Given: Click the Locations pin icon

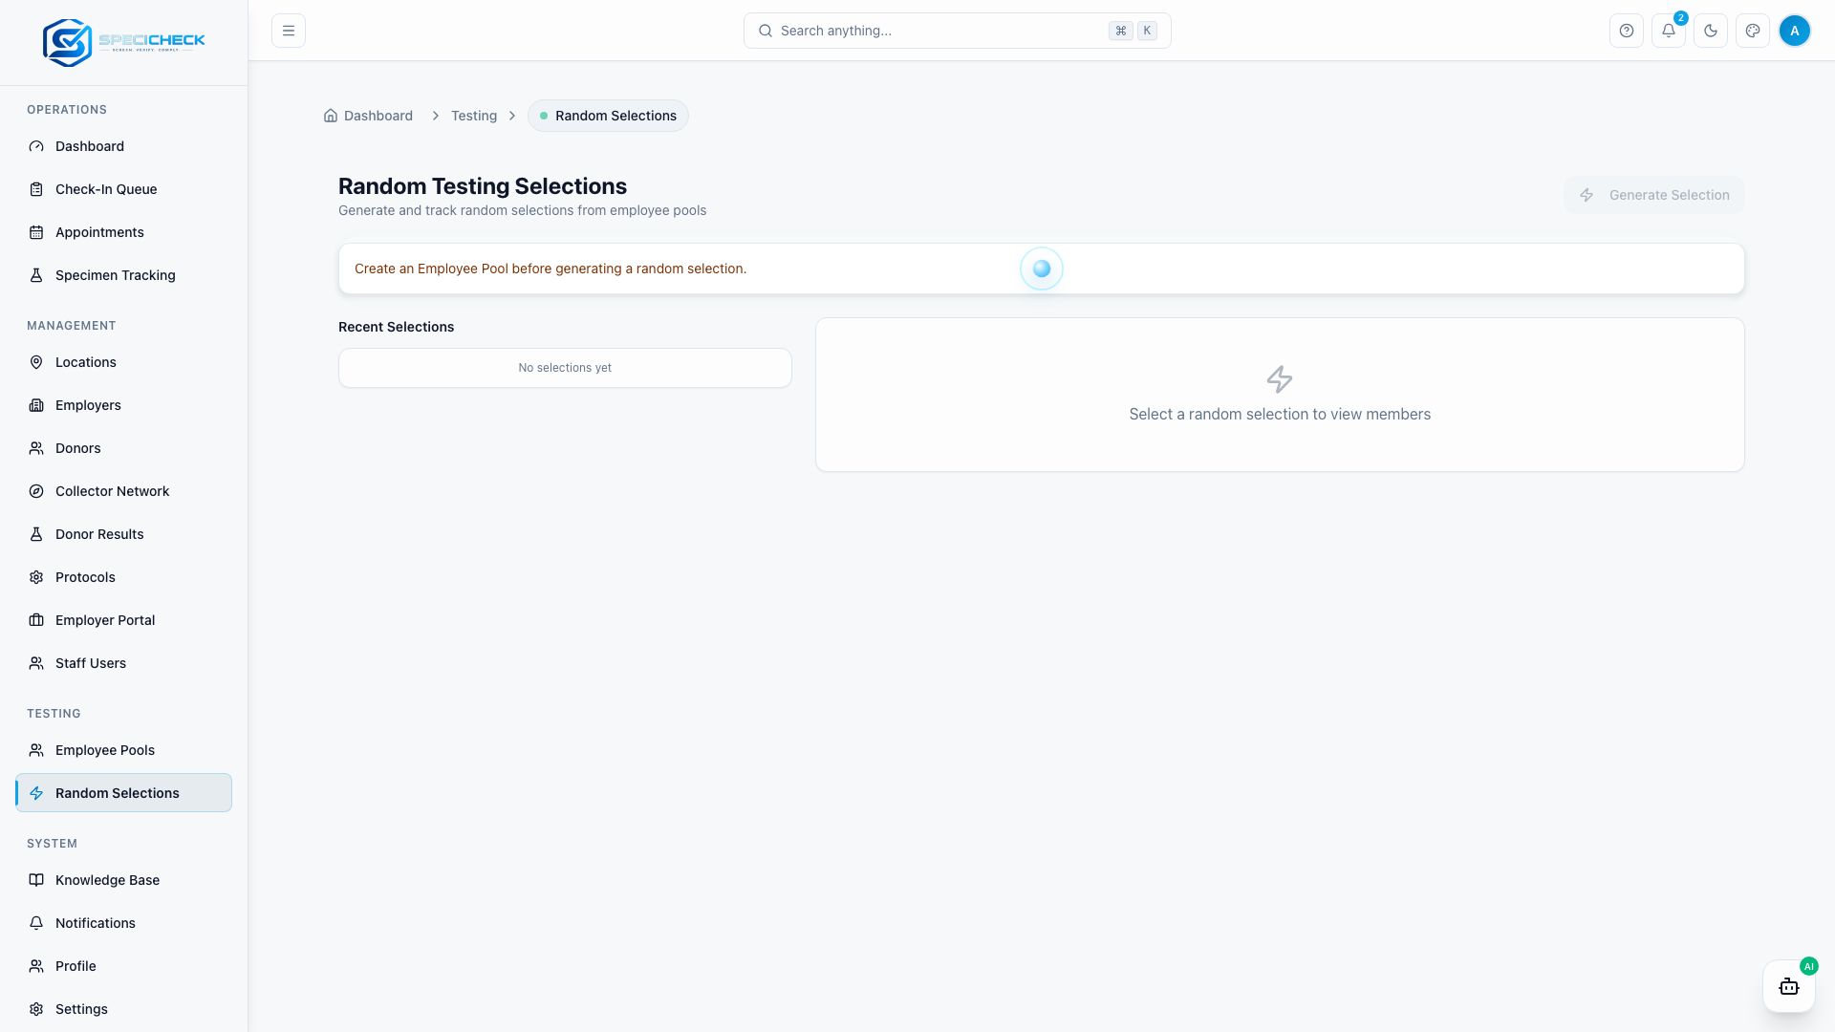Looking at the screenshot, I should click(36, 362).
